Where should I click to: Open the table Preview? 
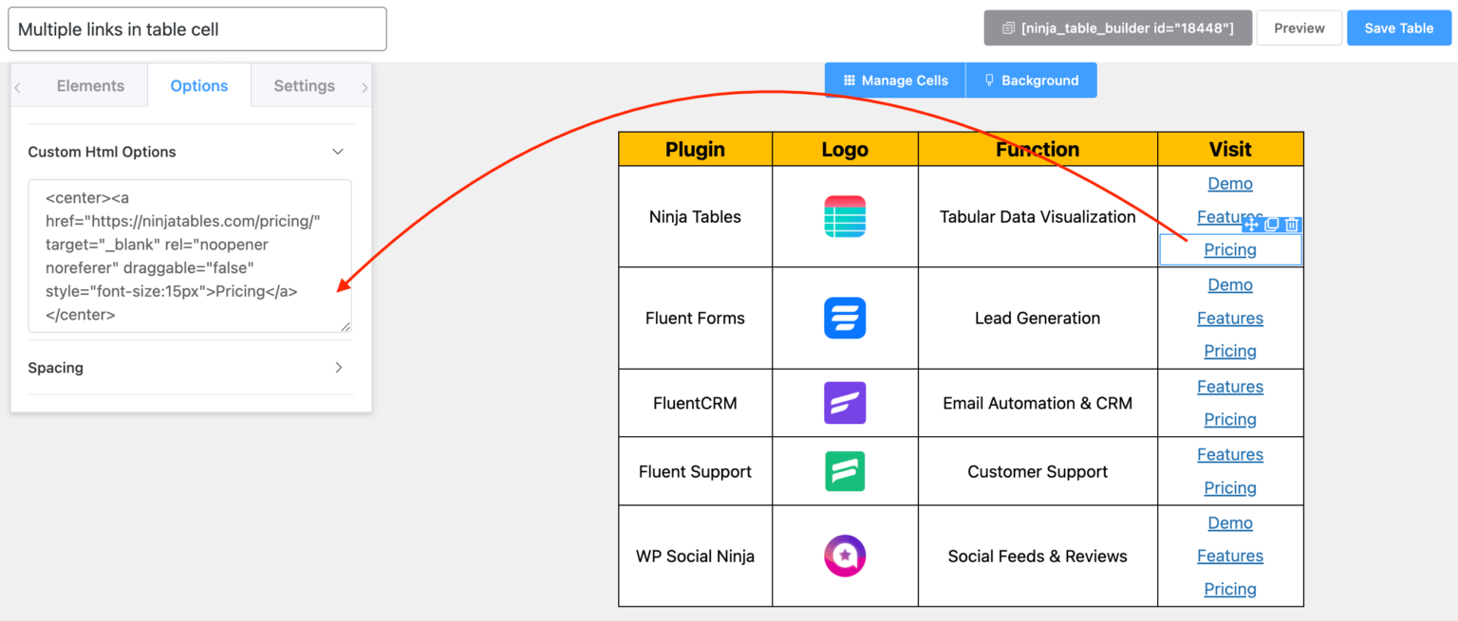tap(1299, 28)
